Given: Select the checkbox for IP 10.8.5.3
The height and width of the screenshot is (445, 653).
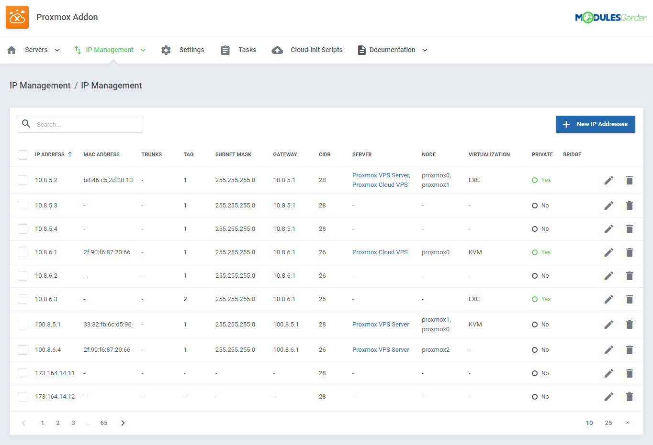Looking at the screenshot, I should point(22,205).
